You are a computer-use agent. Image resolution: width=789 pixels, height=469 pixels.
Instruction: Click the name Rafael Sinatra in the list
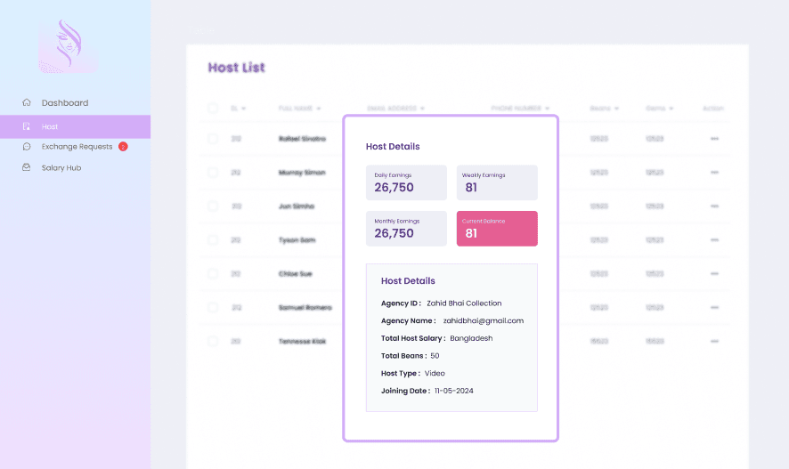[x=302, y=139]
